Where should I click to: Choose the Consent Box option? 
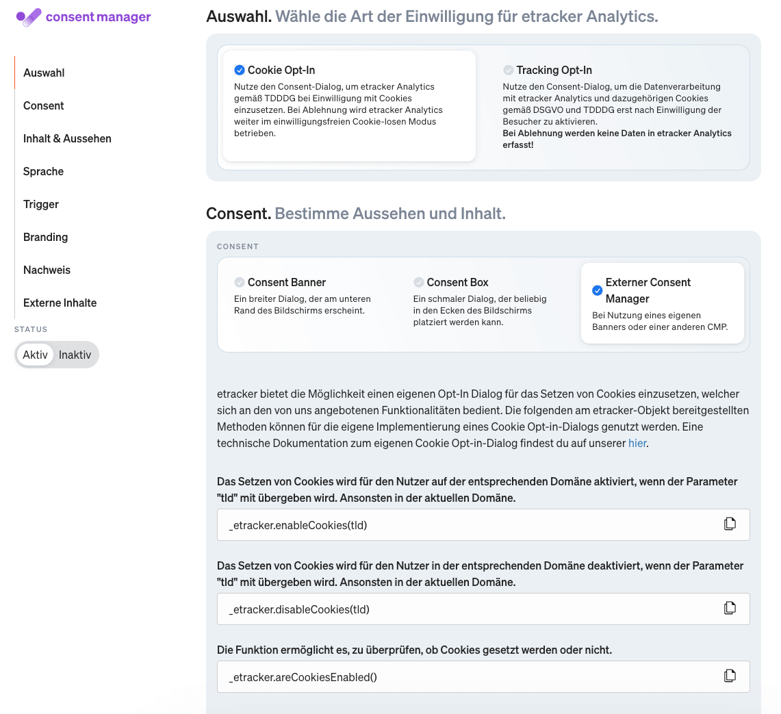pyautogui.click(x=419, y=283)
